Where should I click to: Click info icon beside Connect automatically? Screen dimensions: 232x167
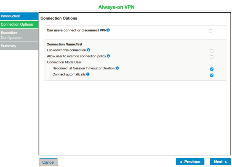tap(88, 74)
